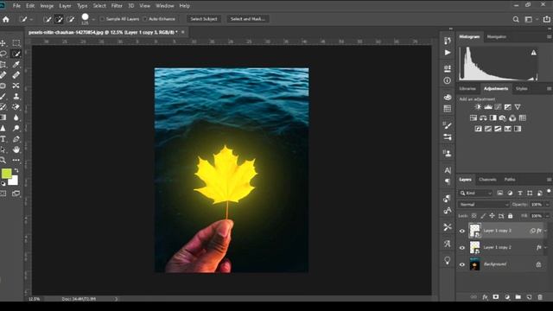
Task: Add a Brightness/Contrast adjustment
Action: pos(478,107)
